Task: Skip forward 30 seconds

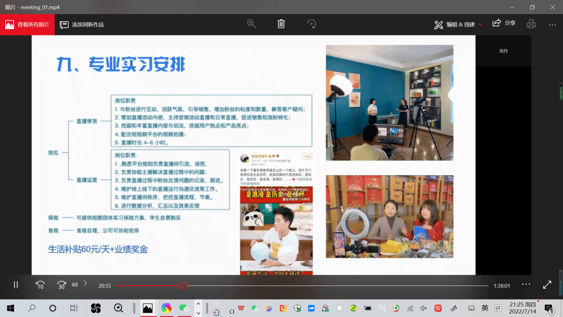Action: pyautogui.click(x=62, y=285)
